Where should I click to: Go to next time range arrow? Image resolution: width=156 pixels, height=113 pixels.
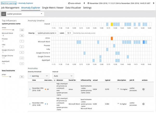(x=153, y=3)
